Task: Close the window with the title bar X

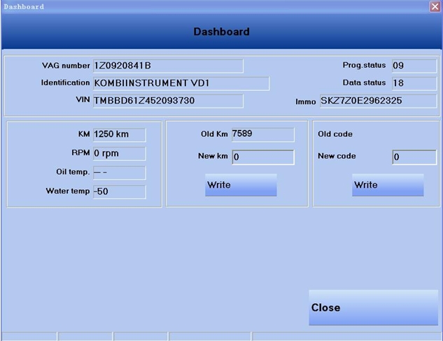Action: pos(435,6)
